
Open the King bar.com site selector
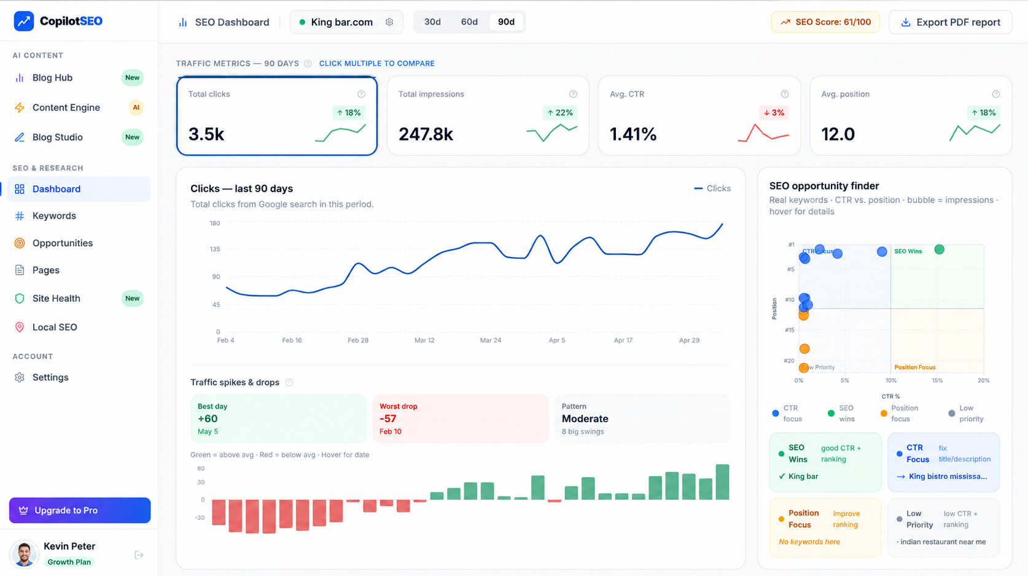[x=346, y=22]
